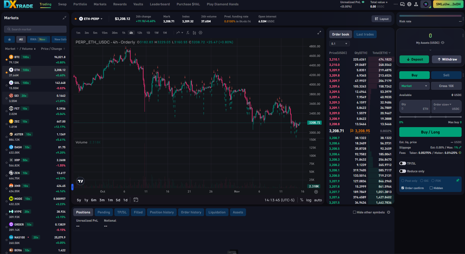Click the Buy / Long button

click(x=430, y=132)
